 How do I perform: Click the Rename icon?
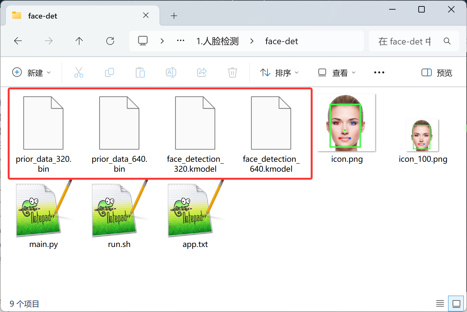171,72
